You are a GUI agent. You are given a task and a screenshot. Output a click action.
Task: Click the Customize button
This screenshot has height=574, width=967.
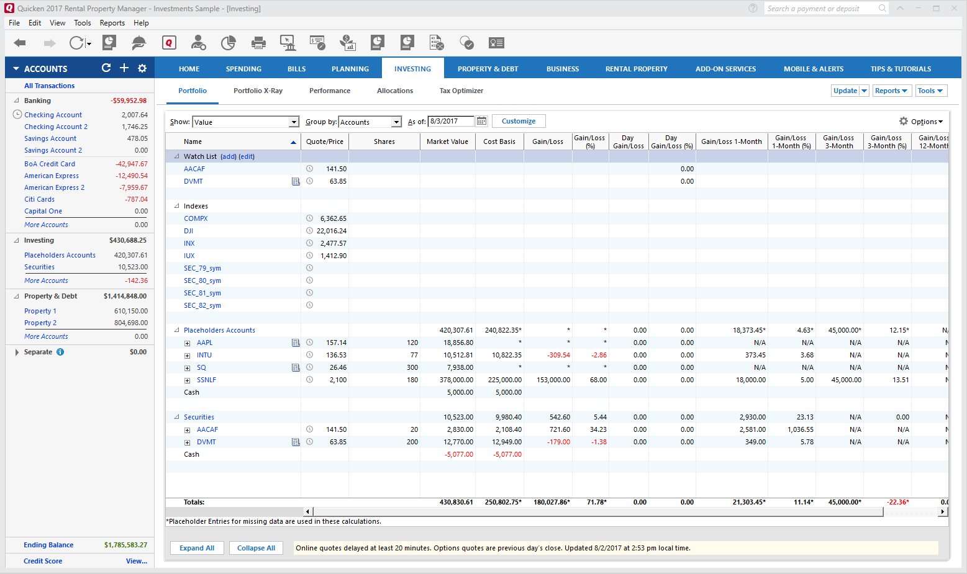[518, 121]
